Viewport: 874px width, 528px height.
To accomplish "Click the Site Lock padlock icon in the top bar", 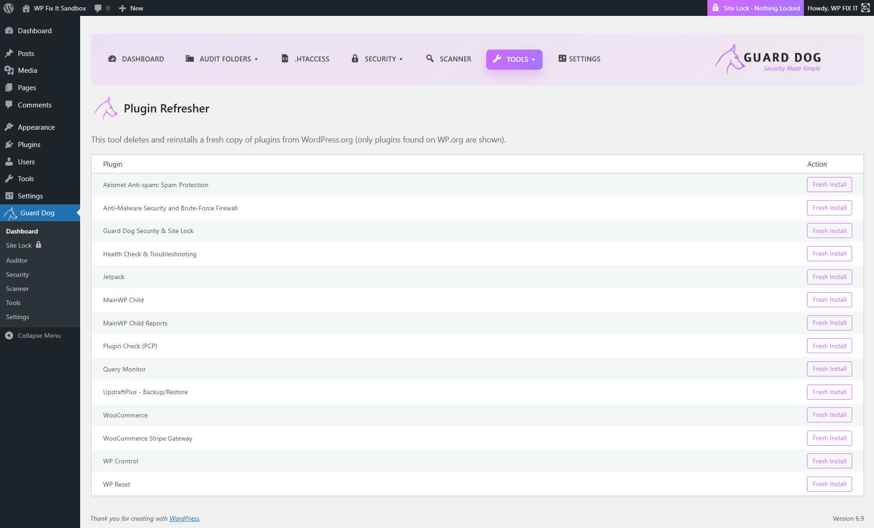I will (x=716, y=8).
